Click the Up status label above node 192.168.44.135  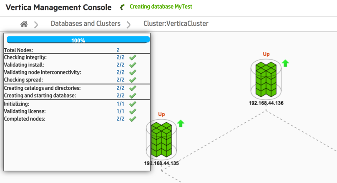pos(162,114)
